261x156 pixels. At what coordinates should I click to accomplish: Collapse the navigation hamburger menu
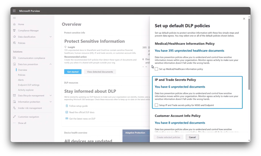(14, 18)
